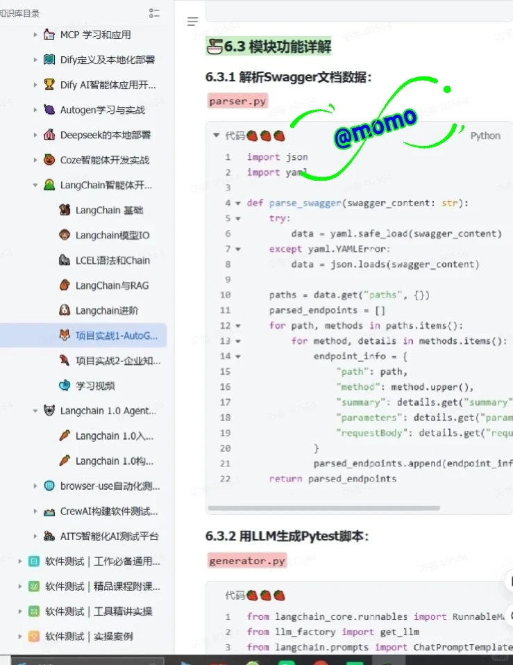The image size is (513, 665).
Task: Click the CrewAI构建软件测试 icon
Action: click(x=49, y=511)
